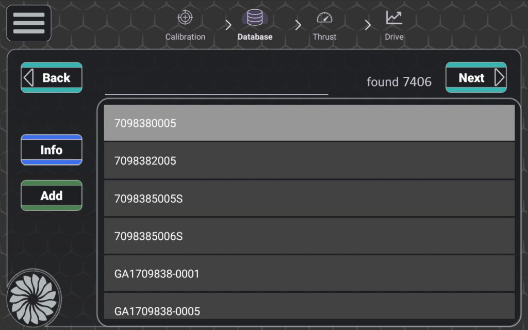This screenshot has width=528, height=330.
Task: Click chevron between Database and Thrust
Action: (x=298, y=25)
